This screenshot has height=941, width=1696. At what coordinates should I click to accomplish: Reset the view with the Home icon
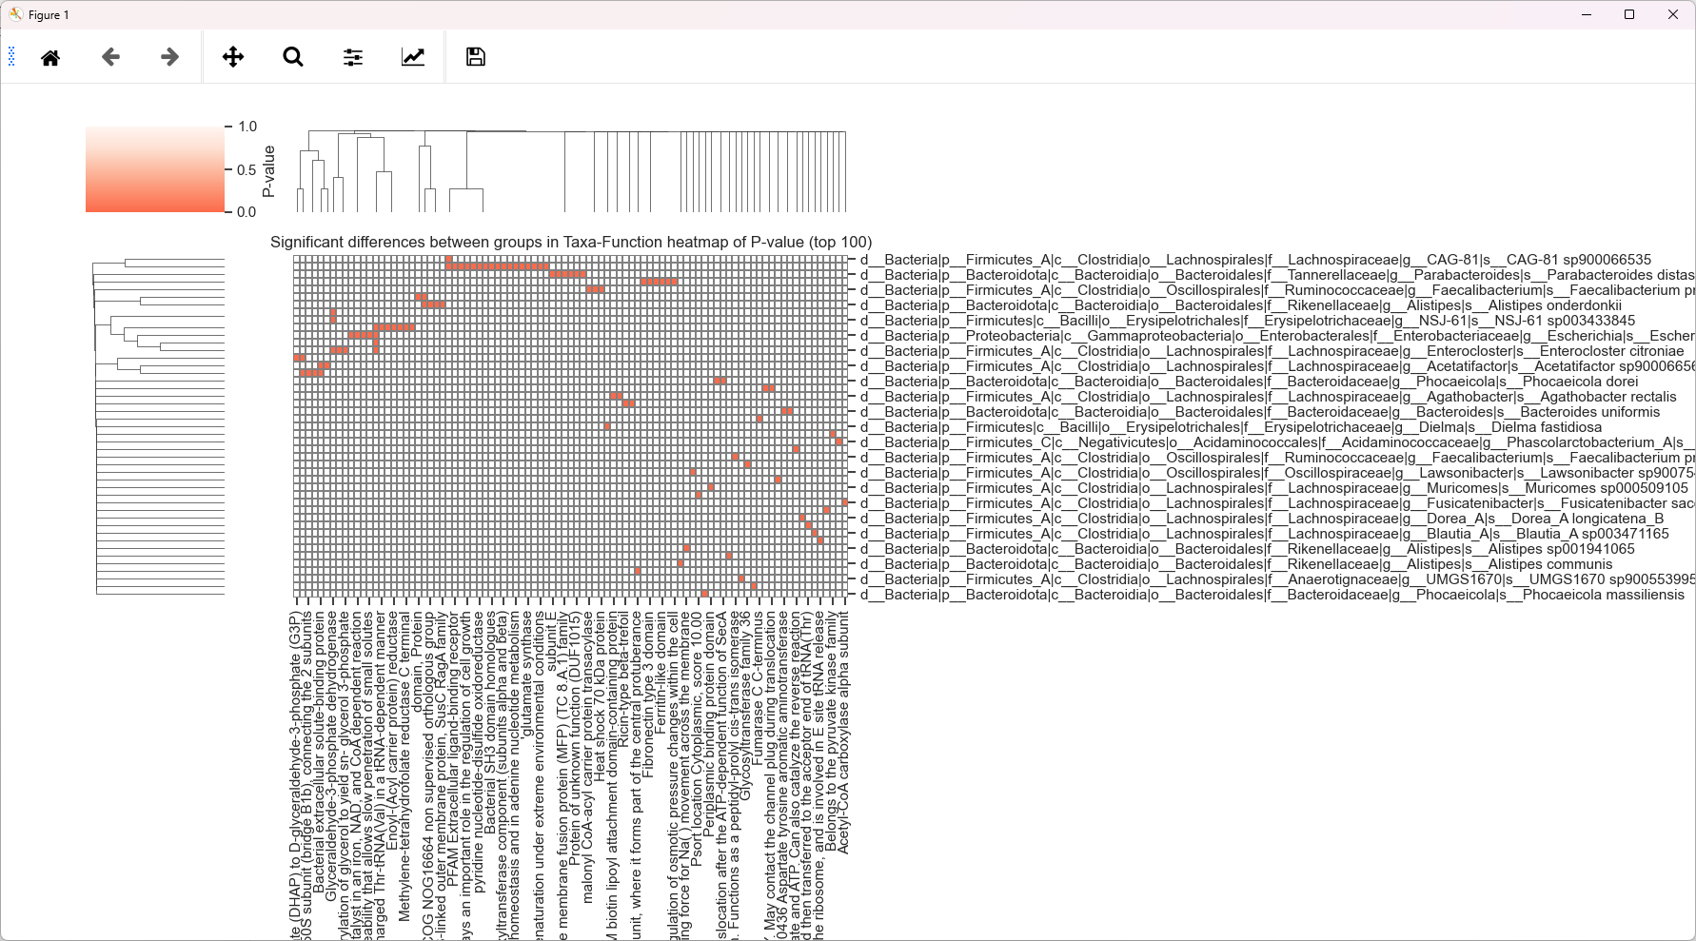[50, 57]
